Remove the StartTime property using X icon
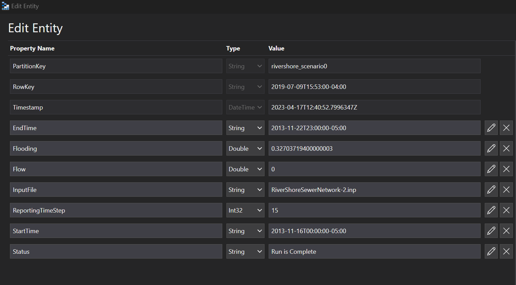This screenshot has width=516, height=285. [x=506, y=231]
